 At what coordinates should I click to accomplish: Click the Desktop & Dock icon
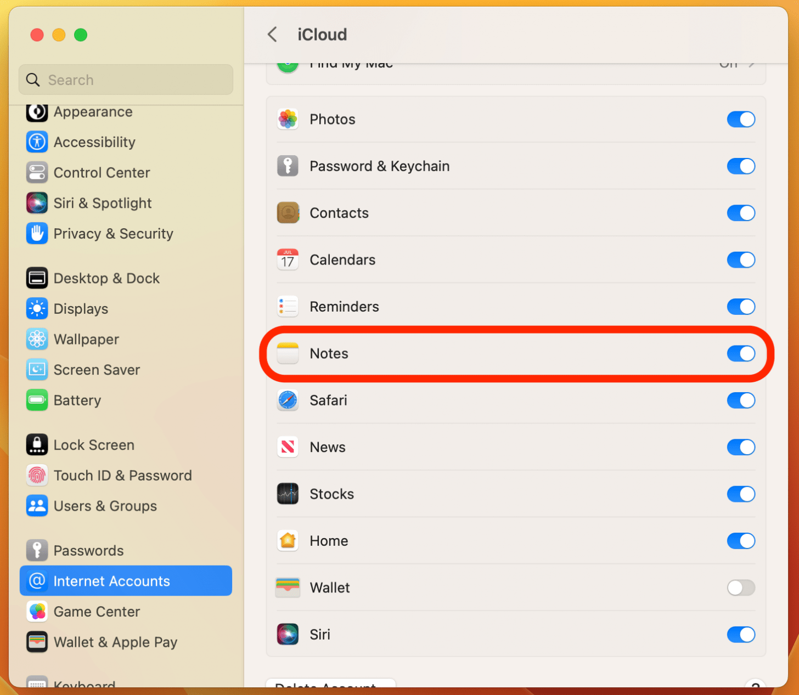point(37,278)
